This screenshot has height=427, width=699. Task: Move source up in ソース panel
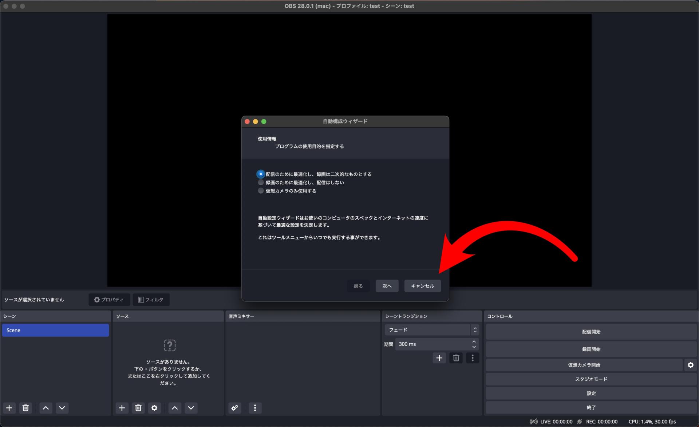point(175,408)
